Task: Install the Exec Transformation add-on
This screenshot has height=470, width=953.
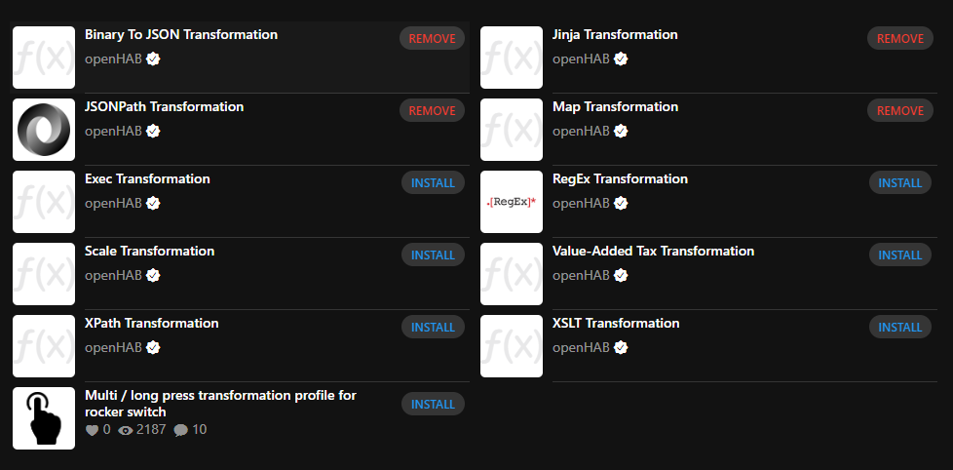Action: click(x=433, y=183)
